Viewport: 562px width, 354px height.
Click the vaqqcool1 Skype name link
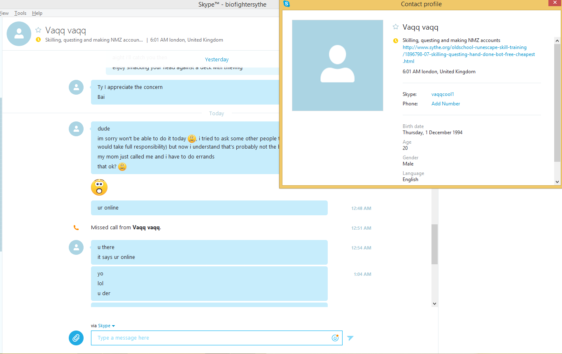[443, 94]
